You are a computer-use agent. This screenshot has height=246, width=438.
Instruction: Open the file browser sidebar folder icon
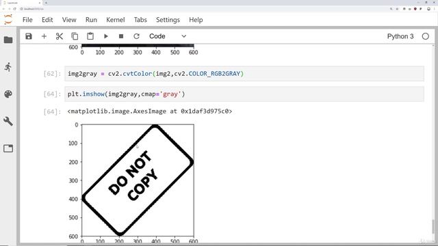(8, 40)
